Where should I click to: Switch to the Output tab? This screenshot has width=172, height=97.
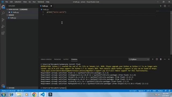coord(66,59)
